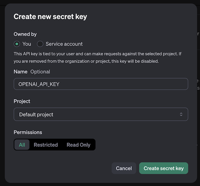Click the "Create new secret key" heading
Viewport: 200px width, 186px height.
pos(50,17)
